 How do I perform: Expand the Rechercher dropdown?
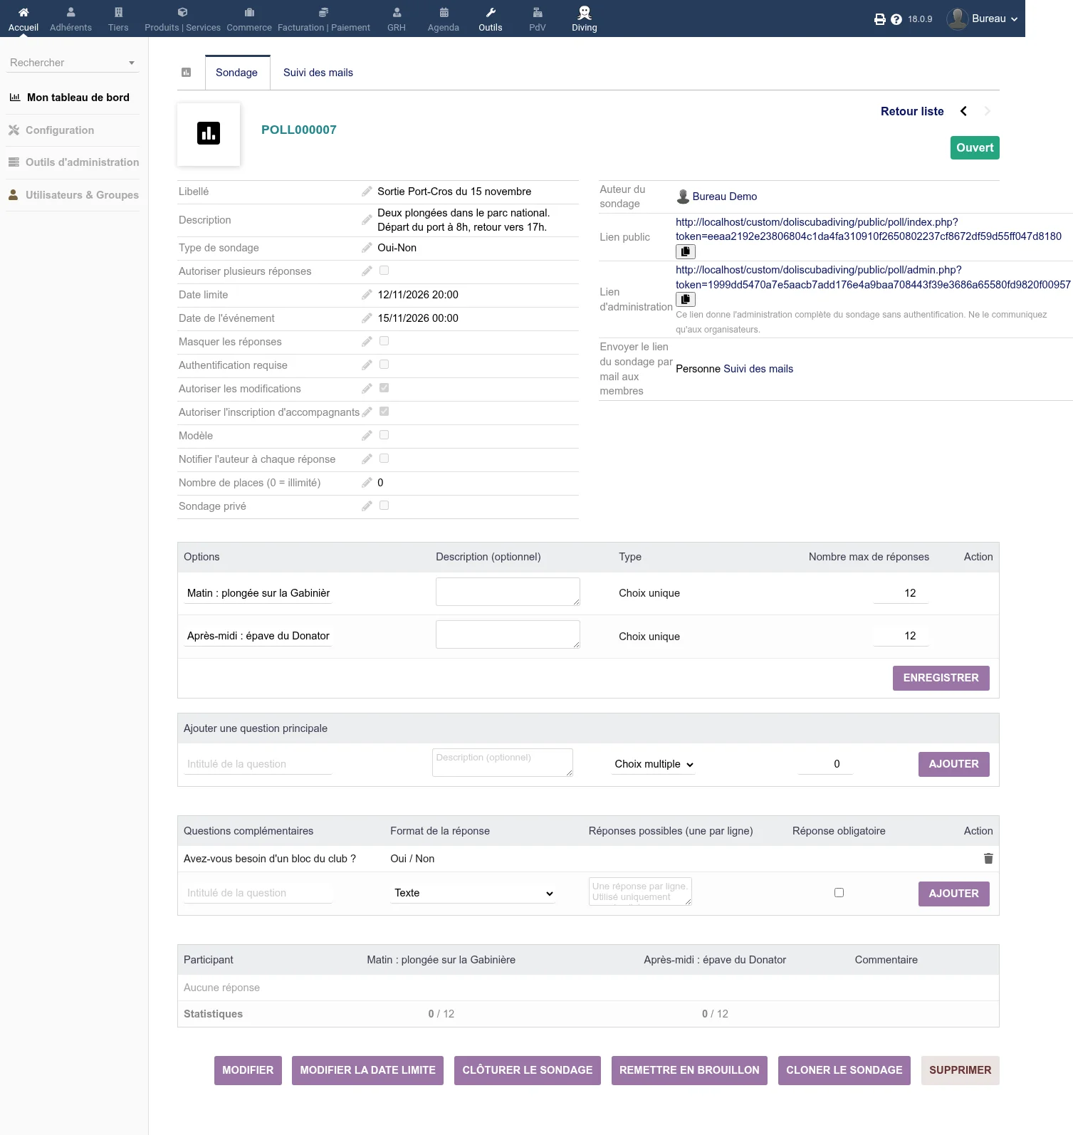point(73,63)
